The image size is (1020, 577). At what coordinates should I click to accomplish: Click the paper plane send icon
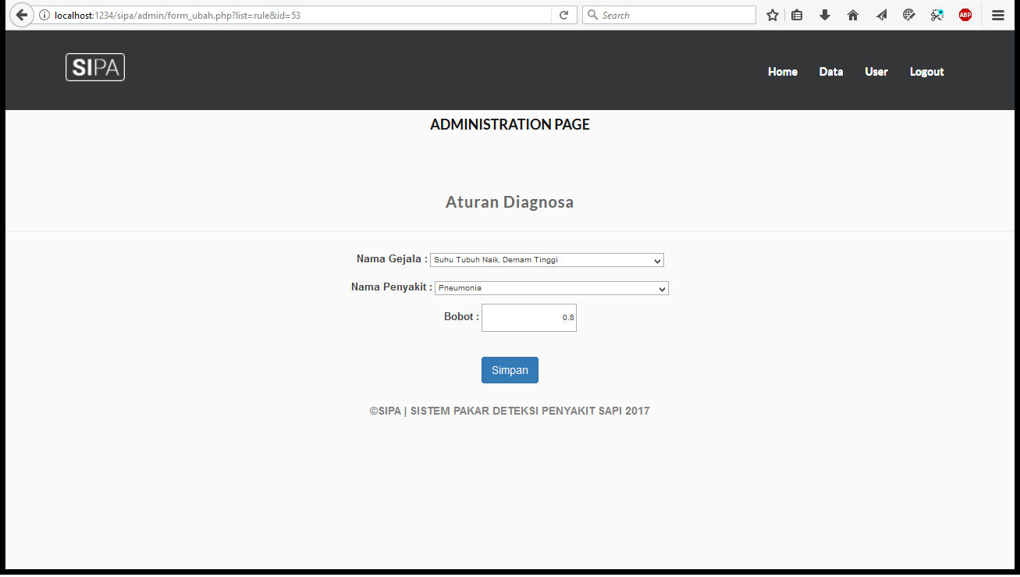pos(881,15)
